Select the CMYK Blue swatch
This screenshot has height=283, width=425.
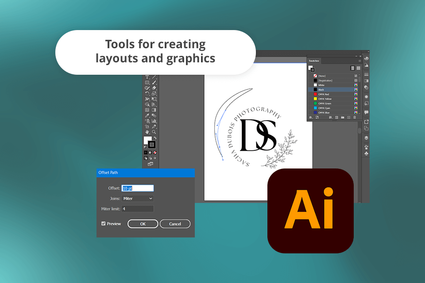click(333, 112)
